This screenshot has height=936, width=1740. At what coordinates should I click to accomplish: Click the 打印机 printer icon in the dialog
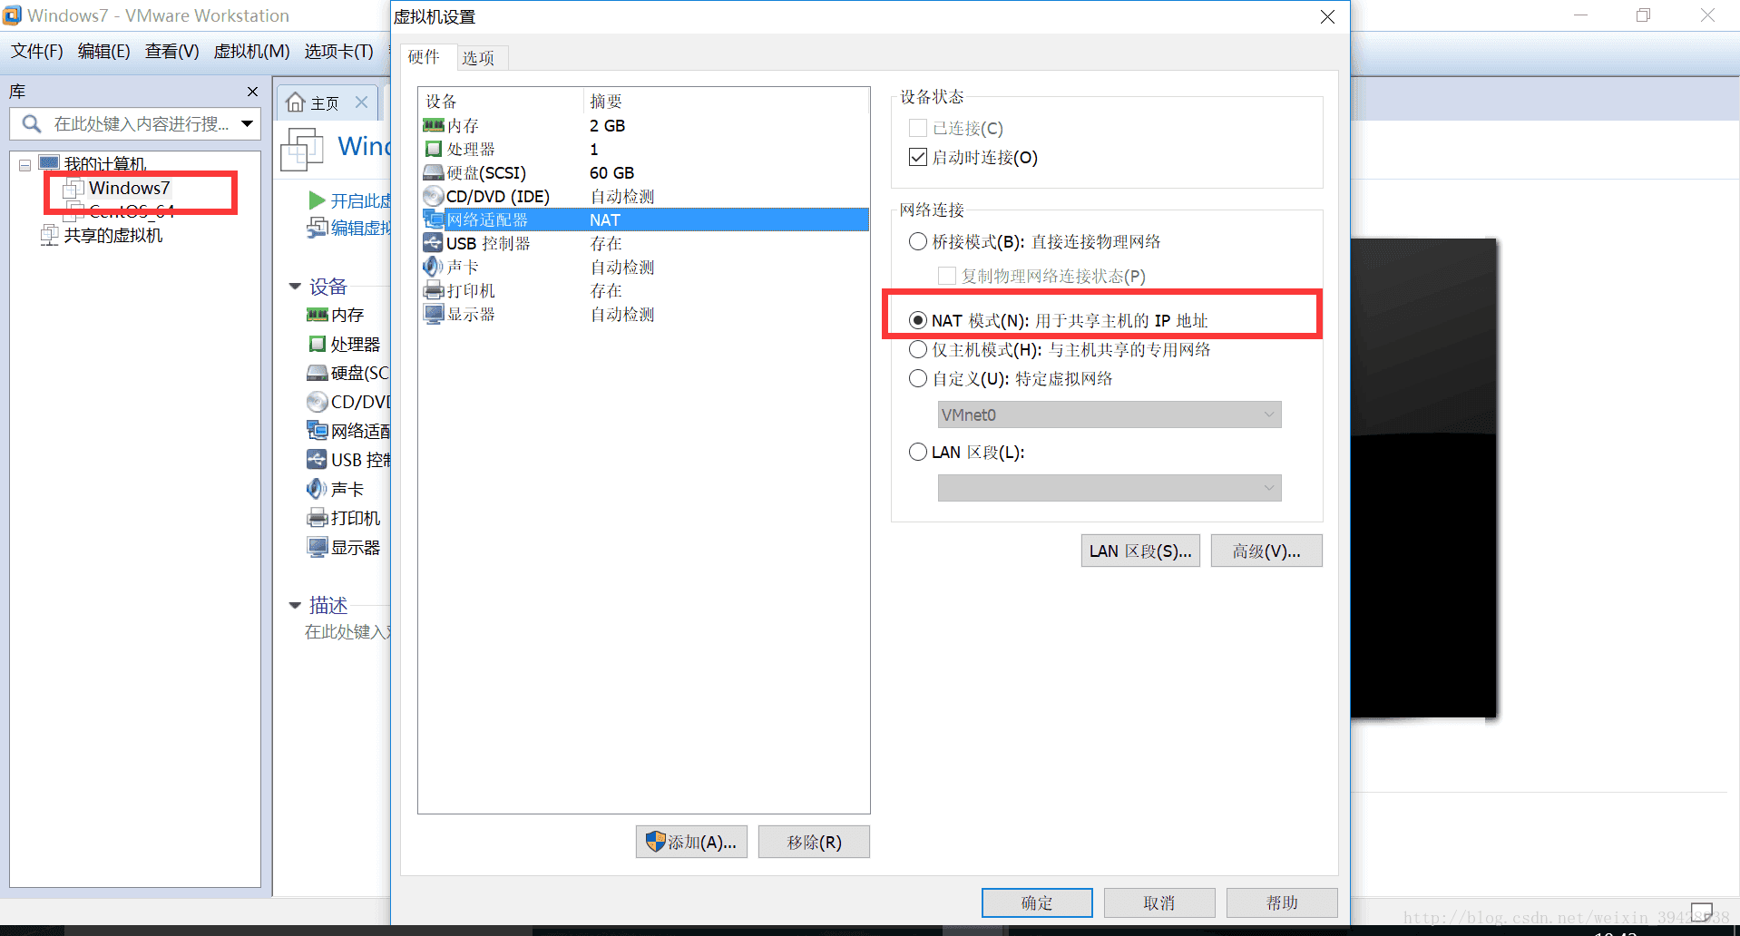[x=434, y=290]
